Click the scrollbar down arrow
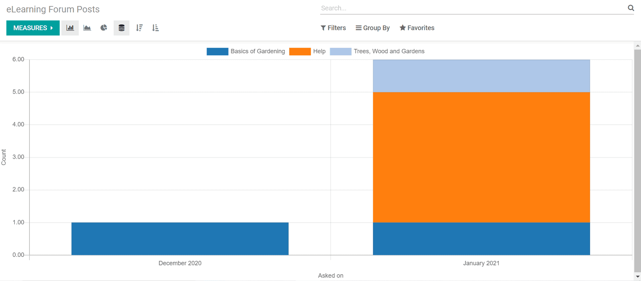The height and width of the screenshot is (281, 641). click(638, 277)
